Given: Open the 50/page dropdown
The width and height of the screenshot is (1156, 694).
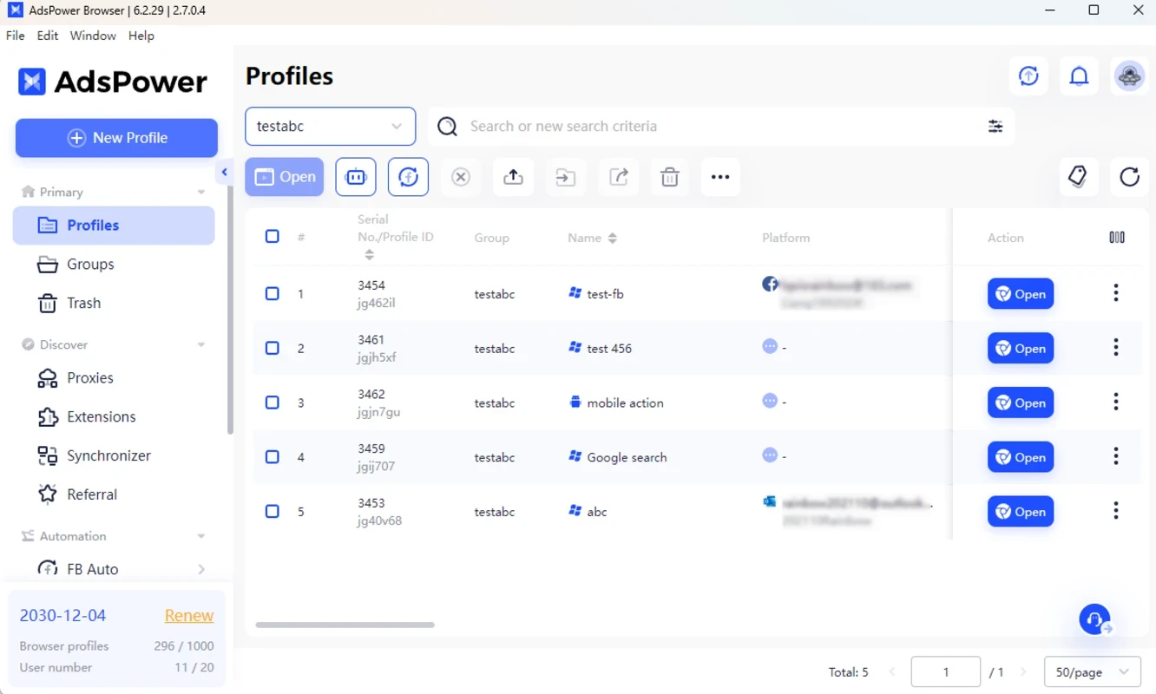Looking at the screenshot, I should pos(1092,671).
